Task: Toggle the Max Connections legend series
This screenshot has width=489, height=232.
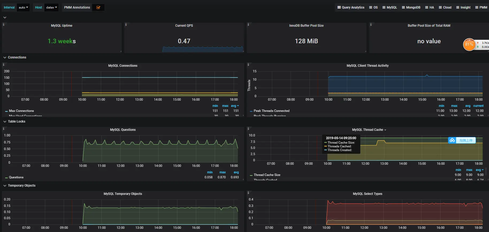Action: tap(21, 111)
